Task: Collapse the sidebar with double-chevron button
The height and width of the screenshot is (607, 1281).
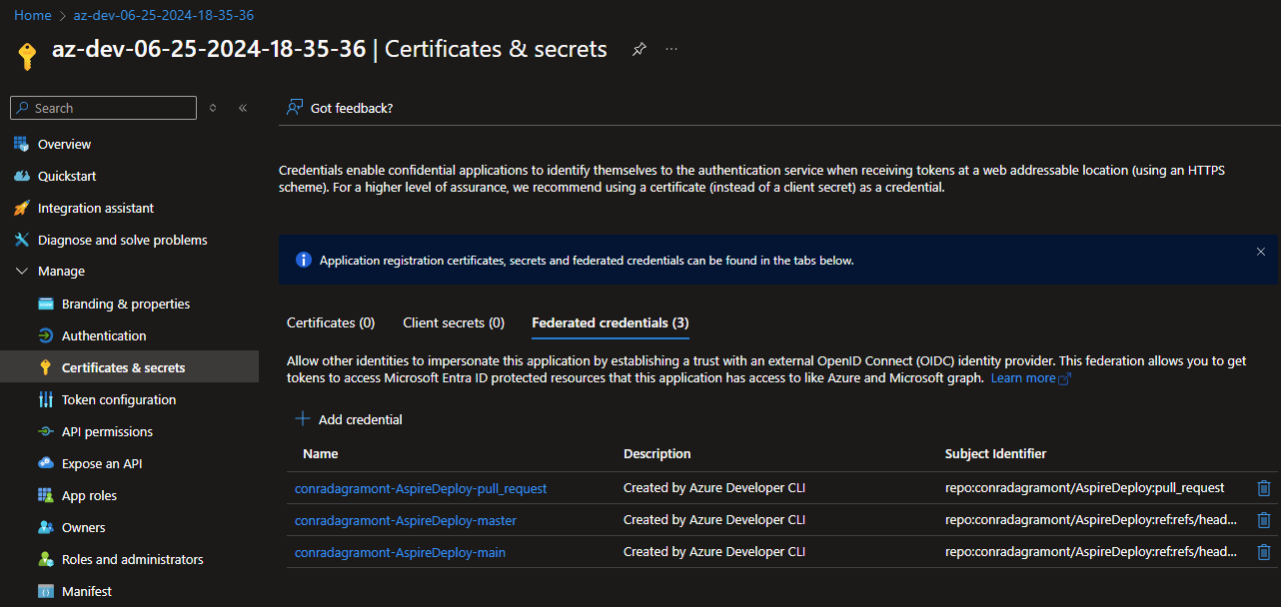Action: click(243, 108)
